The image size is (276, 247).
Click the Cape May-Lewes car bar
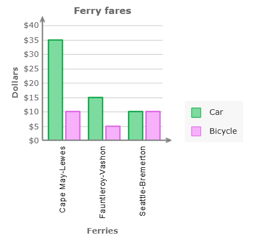point(56,90)
